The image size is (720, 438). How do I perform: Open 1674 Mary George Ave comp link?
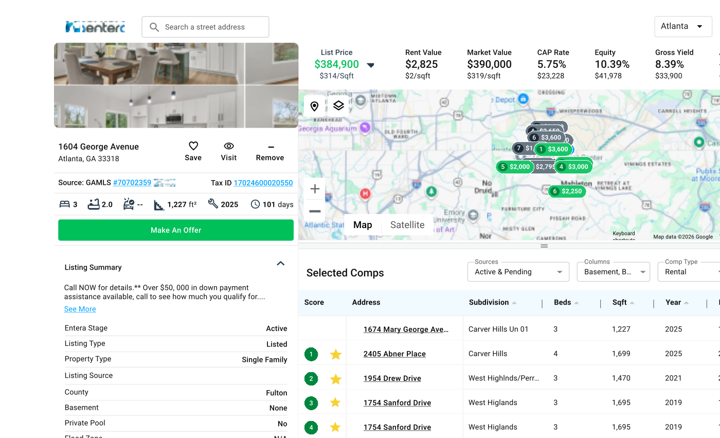(406, 329)
